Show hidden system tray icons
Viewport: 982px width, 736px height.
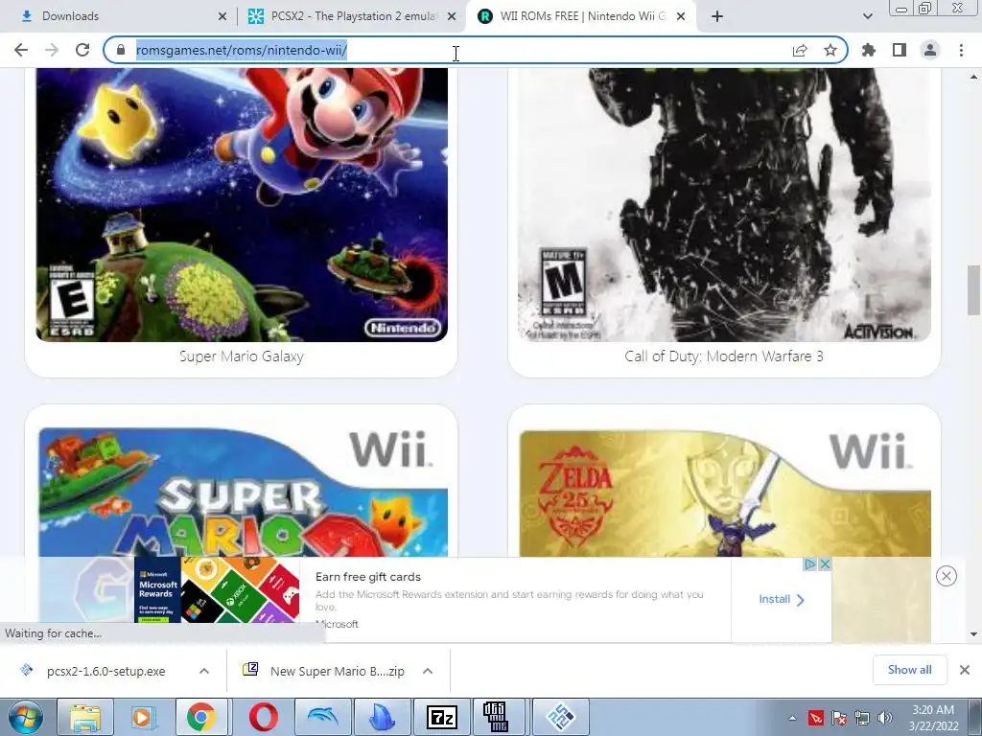click(x=792, y=718)
